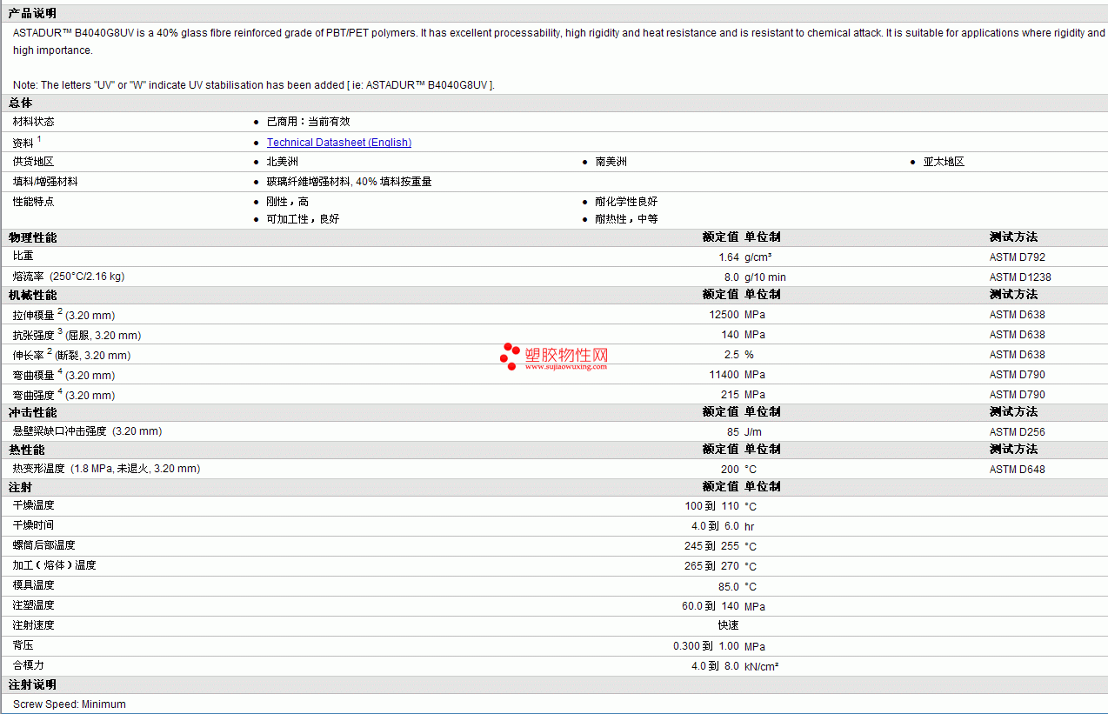1108x714 pixels.
Task: Click the "性能特点" row label
Action: pos(33,202)
